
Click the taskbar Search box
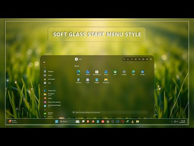(70, 122)
